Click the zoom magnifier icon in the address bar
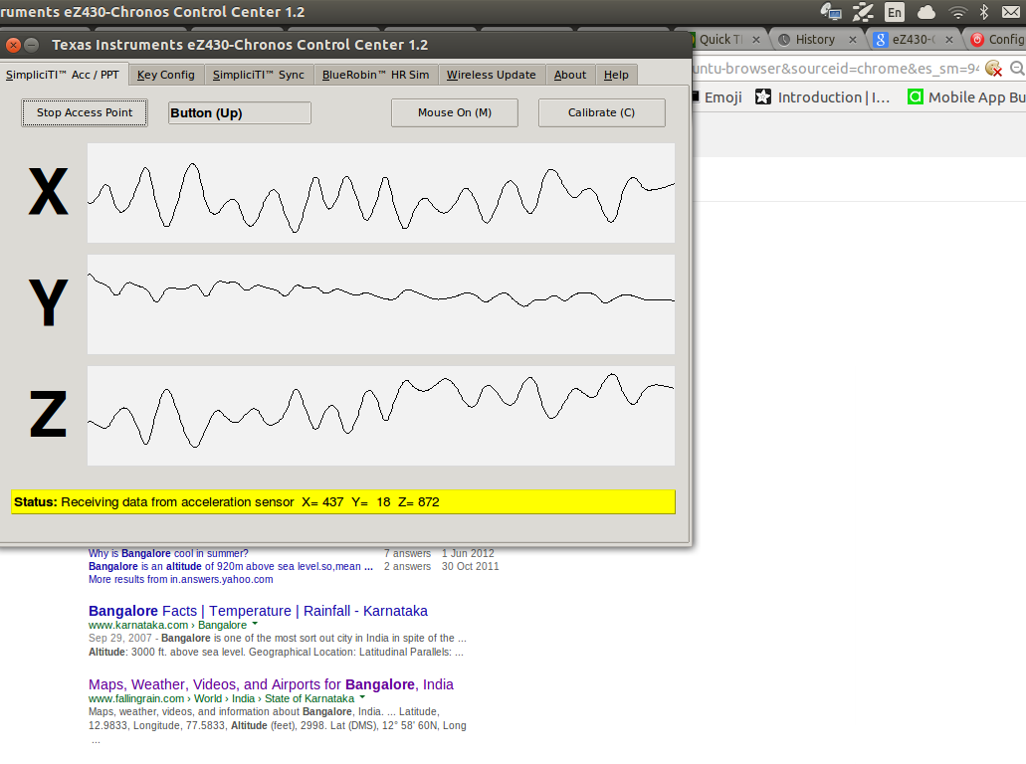 pos(1017,68)
